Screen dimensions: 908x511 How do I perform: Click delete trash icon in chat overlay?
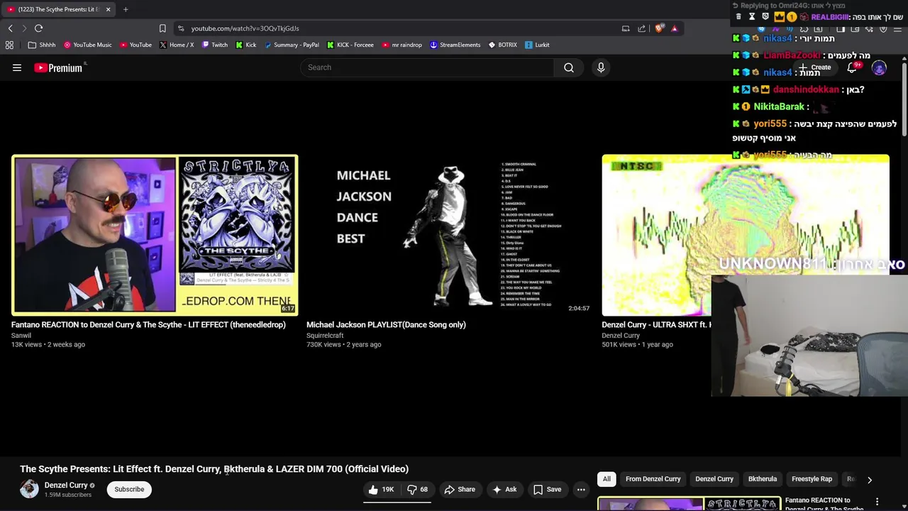coord(738,16)
